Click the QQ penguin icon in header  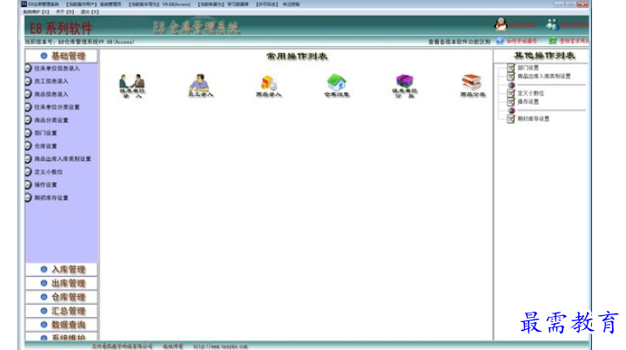click(501, 24)
